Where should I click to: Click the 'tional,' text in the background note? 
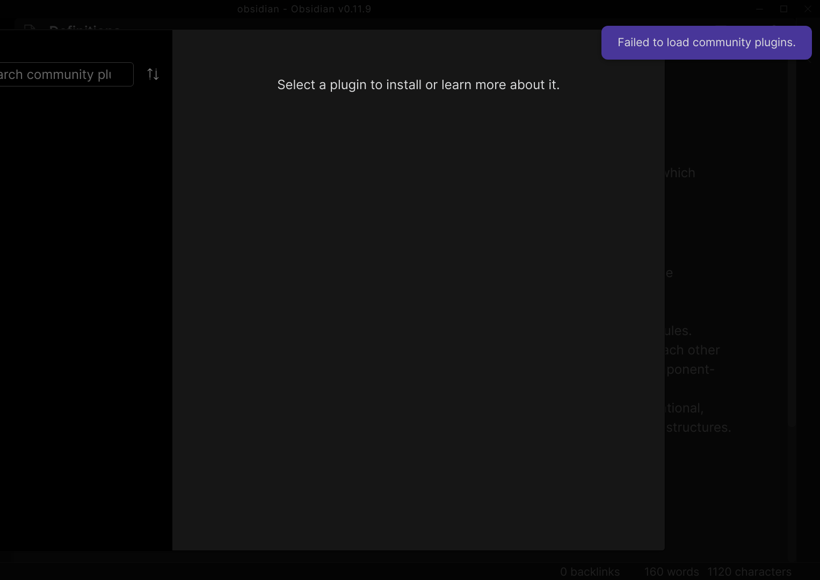tap(684, 408)
